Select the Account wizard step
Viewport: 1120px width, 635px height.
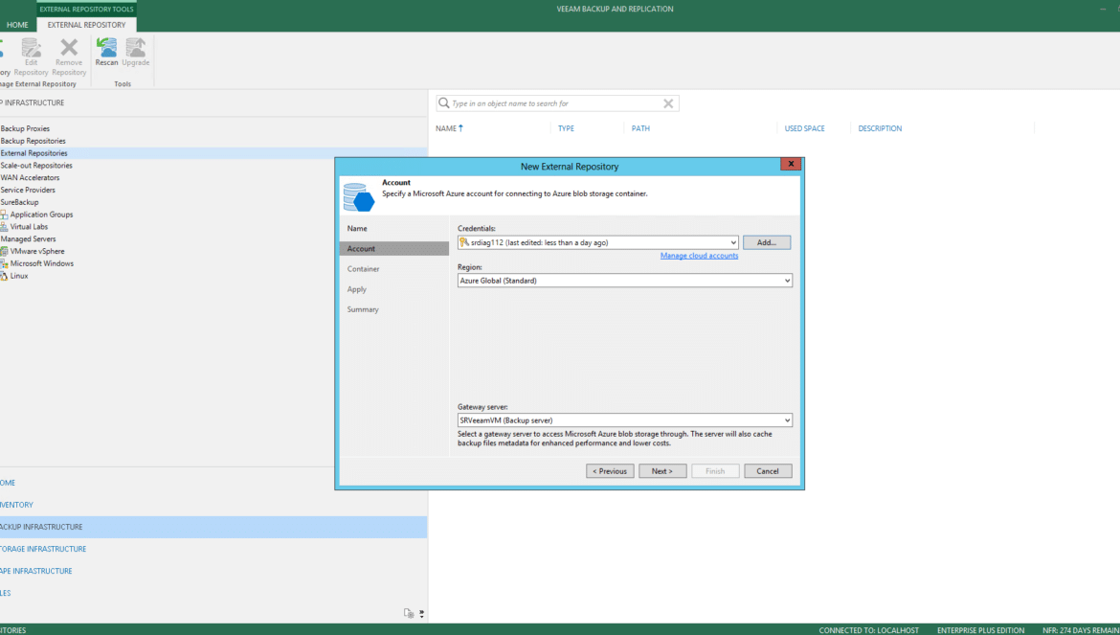pyautogui.click(x=394, y=249)
